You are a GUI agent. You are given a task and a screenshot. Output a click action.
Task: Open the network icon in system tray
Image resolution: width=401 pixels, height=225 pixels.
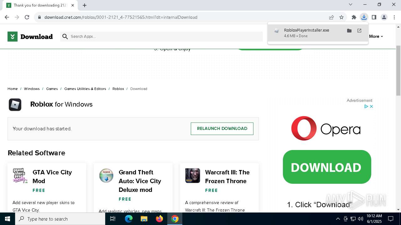pyautogui.click(x=353, y=219)
